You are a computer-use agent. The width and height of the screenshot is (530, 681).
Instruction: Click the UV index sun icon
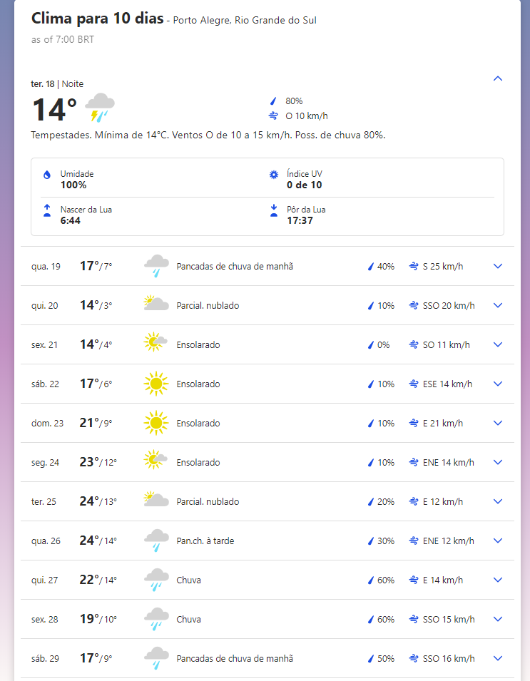(x=274, y=175)
